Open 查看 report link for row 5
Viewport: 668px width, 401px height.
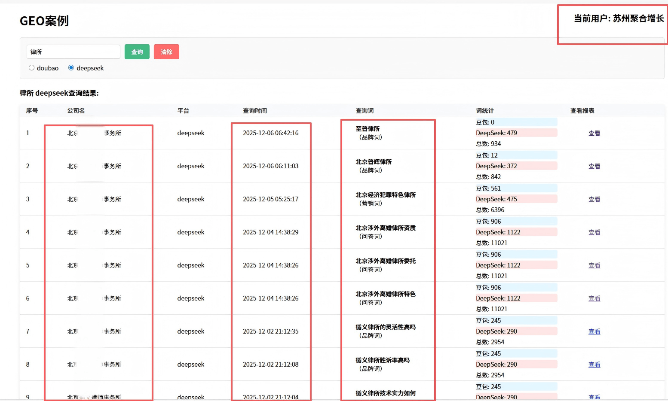pos(594,265)
